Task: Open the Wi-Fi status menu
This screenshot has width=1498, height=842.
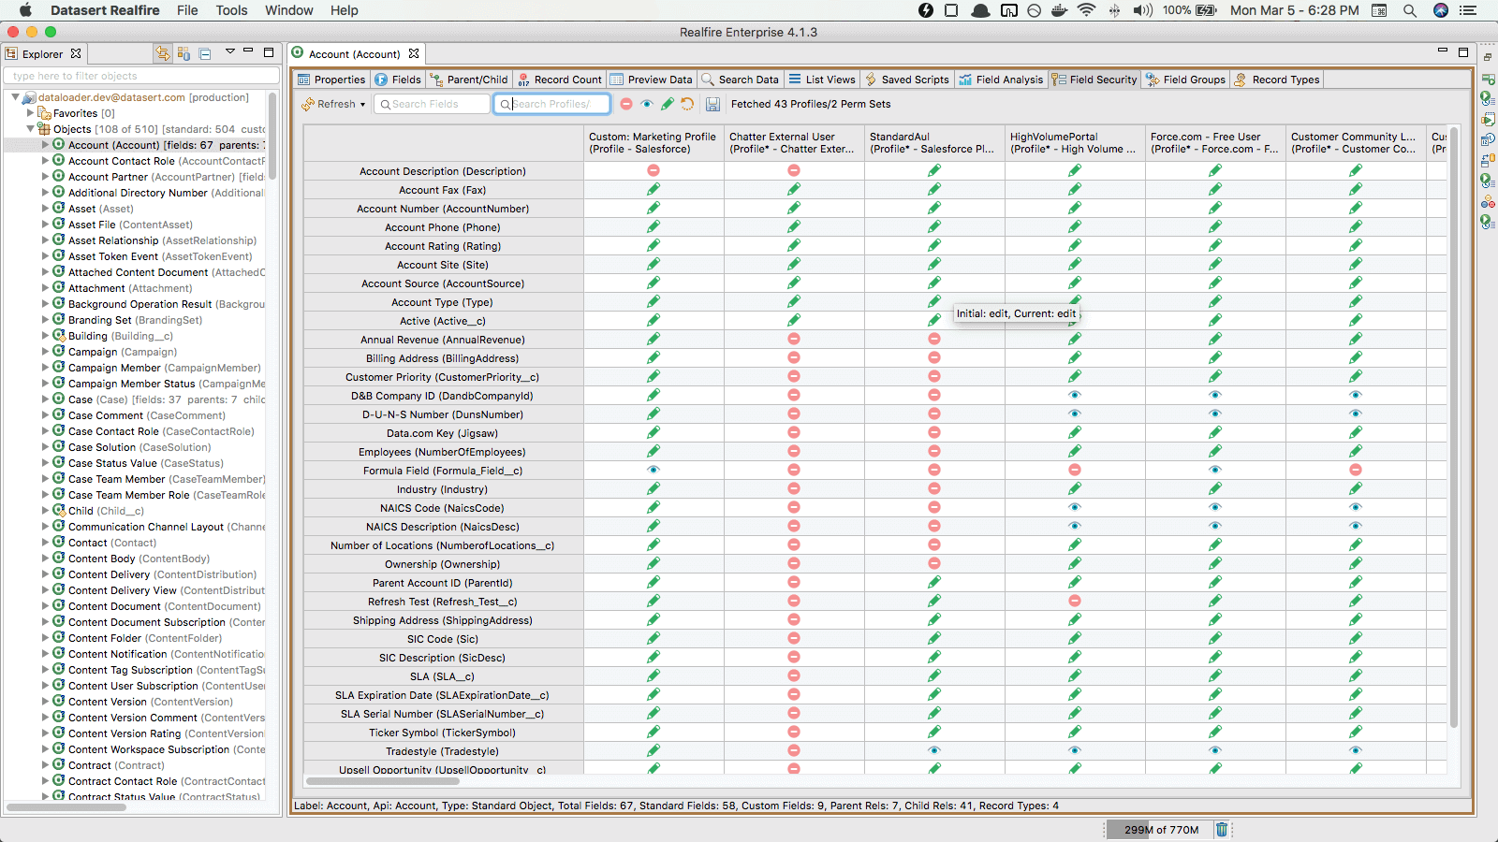Action: 1086,10
